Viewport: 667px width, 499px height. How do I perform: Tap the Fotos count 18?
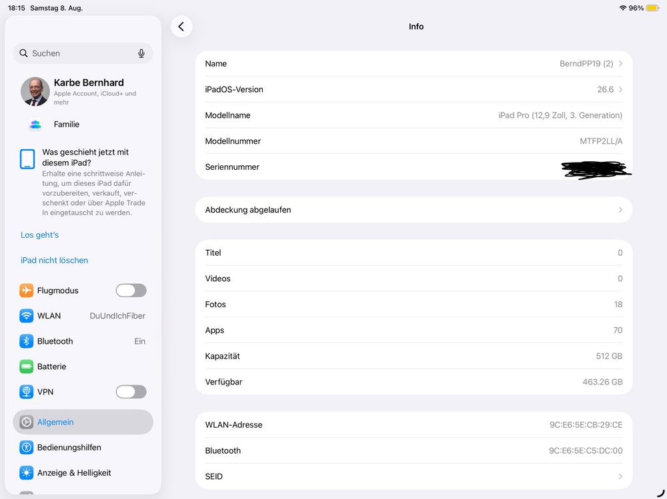618,304
